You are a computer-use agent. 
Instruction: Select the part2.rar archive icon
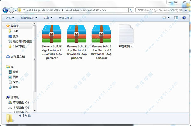(x=76, y=34)
